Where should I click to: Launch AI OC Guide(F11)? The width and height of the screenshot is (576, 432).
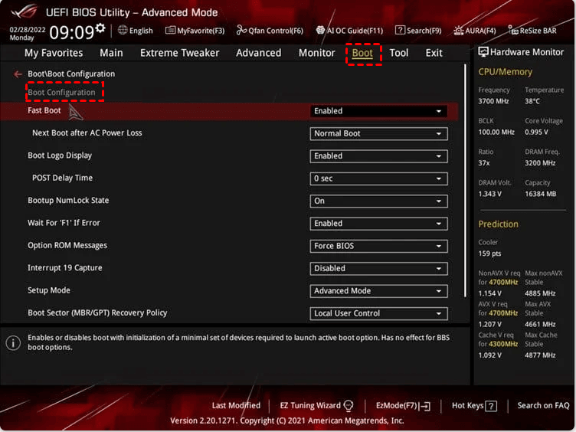(349, 31)
